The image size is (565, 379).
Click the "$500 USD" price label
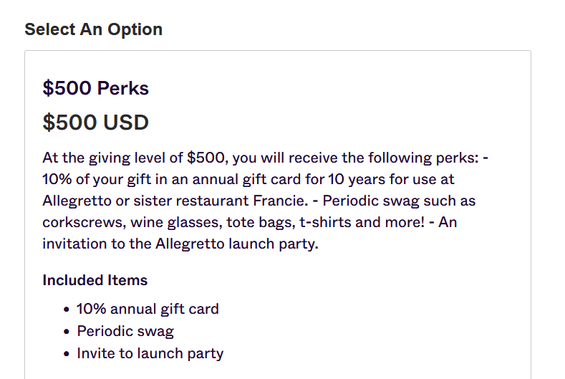[95, 123]
